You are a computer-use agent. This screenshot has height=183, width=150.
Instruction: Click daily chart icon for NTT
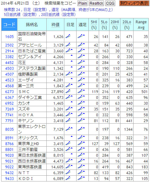coord(68,172)
